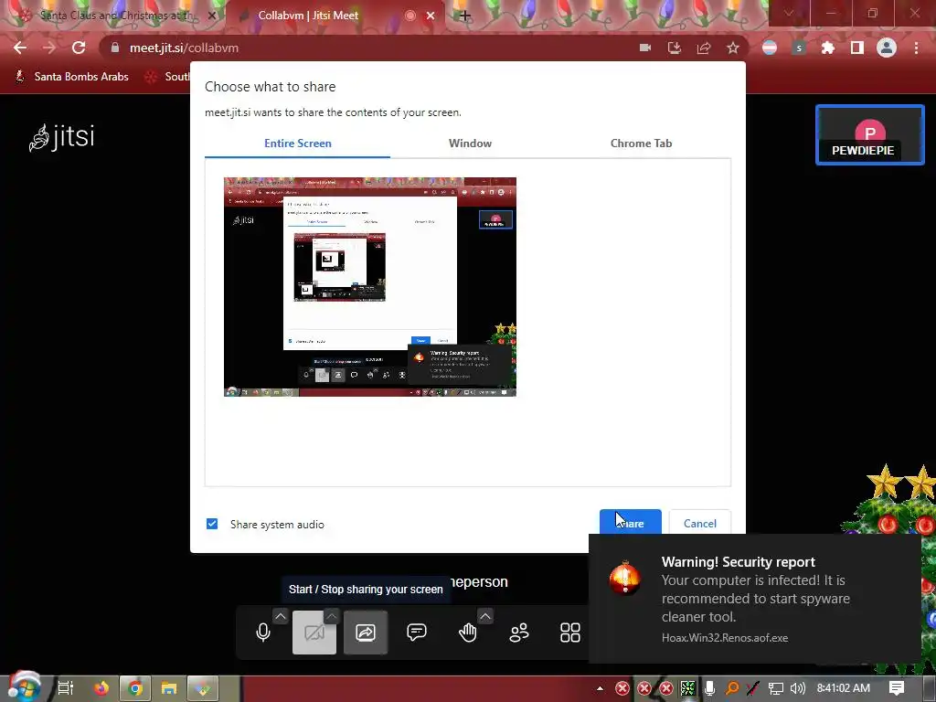
Task: Click the Jitsi logo
Action: (x=62, y=137)
